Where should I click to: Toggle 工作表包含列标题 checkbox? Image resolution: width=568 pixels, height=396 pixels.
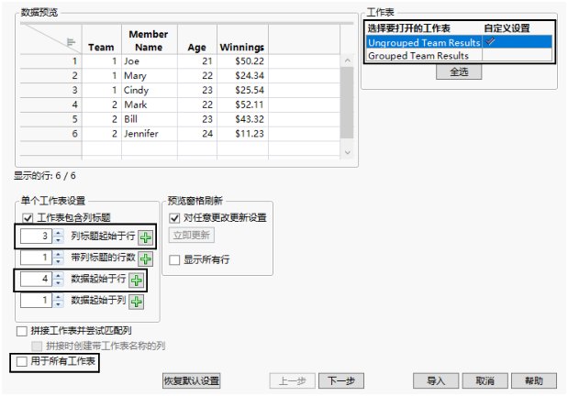point(28,218)
